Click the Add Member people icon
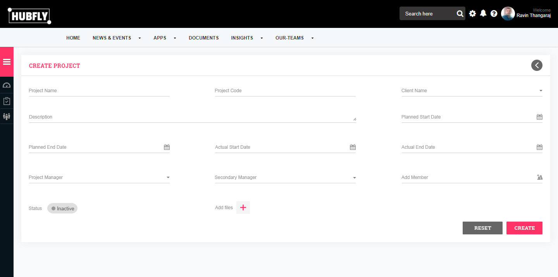 [x=540, y=177]
